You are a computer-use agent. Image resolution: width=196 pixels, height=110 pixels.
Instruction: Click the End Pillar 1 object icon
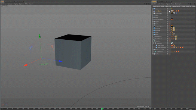[x=154, y=37]
